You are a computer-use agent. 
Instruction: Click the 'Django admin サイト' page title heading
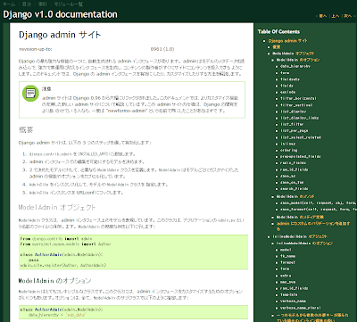(60, 35)
